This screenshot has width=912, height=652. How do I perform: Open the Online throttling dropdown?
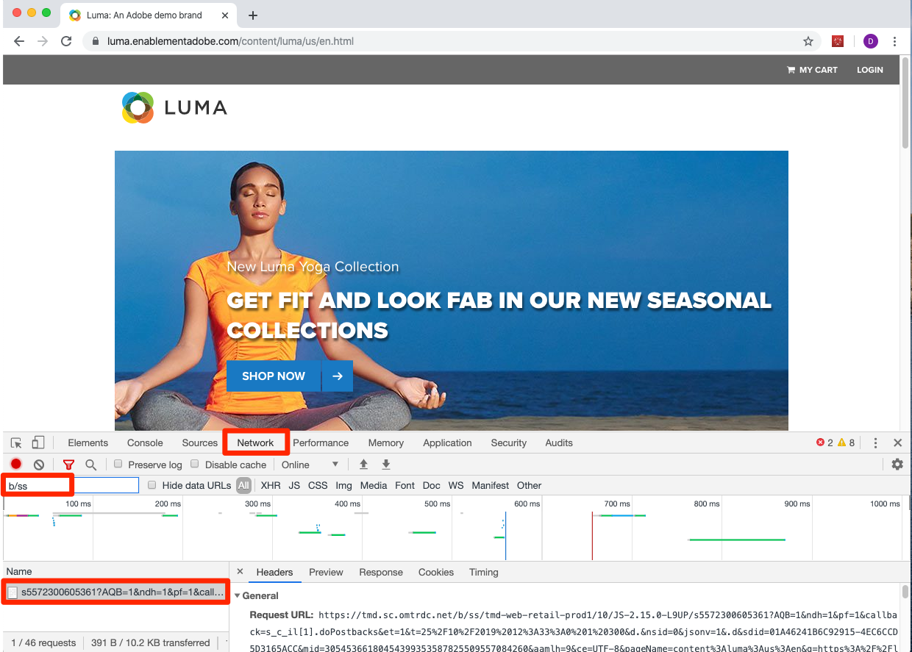(x=310, y=465)
